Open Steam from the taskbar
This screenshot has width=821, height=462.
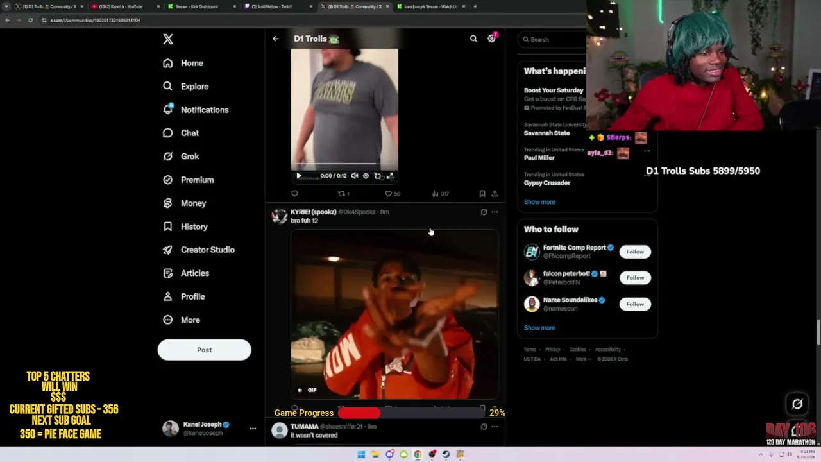coord(446,454)
